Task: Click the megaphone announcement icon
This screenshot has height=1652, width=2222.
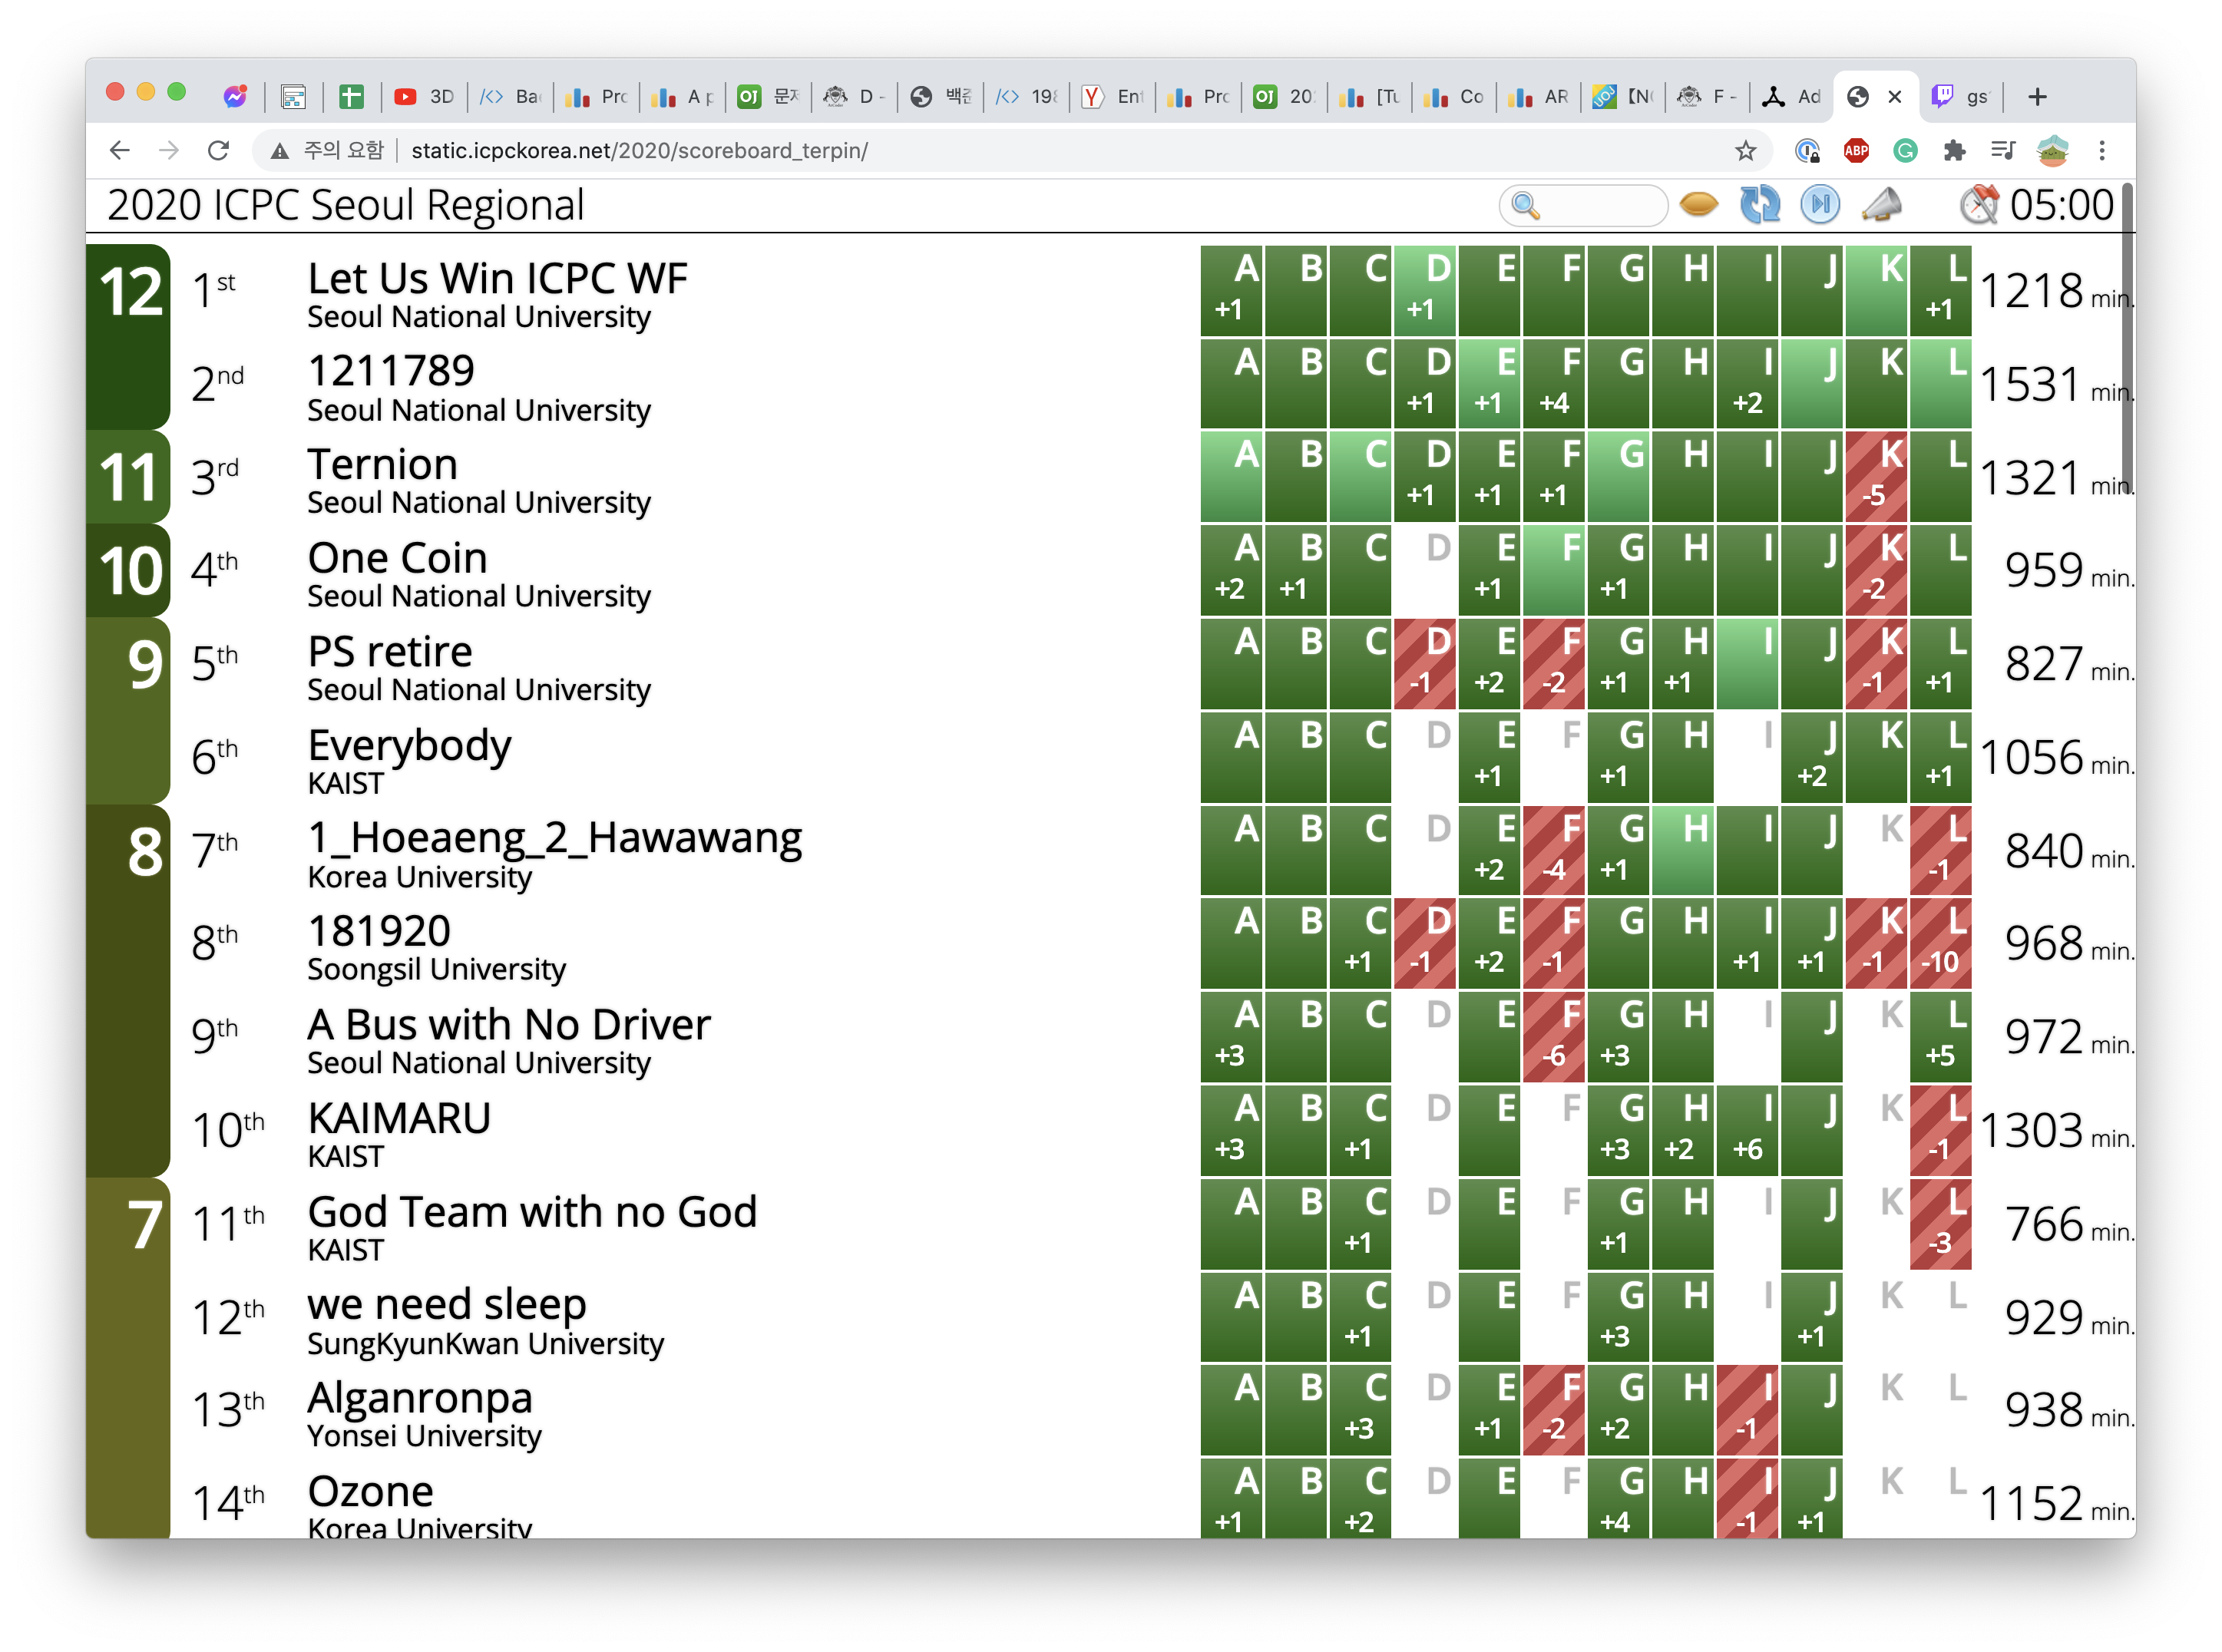Action: [1881, 205]
